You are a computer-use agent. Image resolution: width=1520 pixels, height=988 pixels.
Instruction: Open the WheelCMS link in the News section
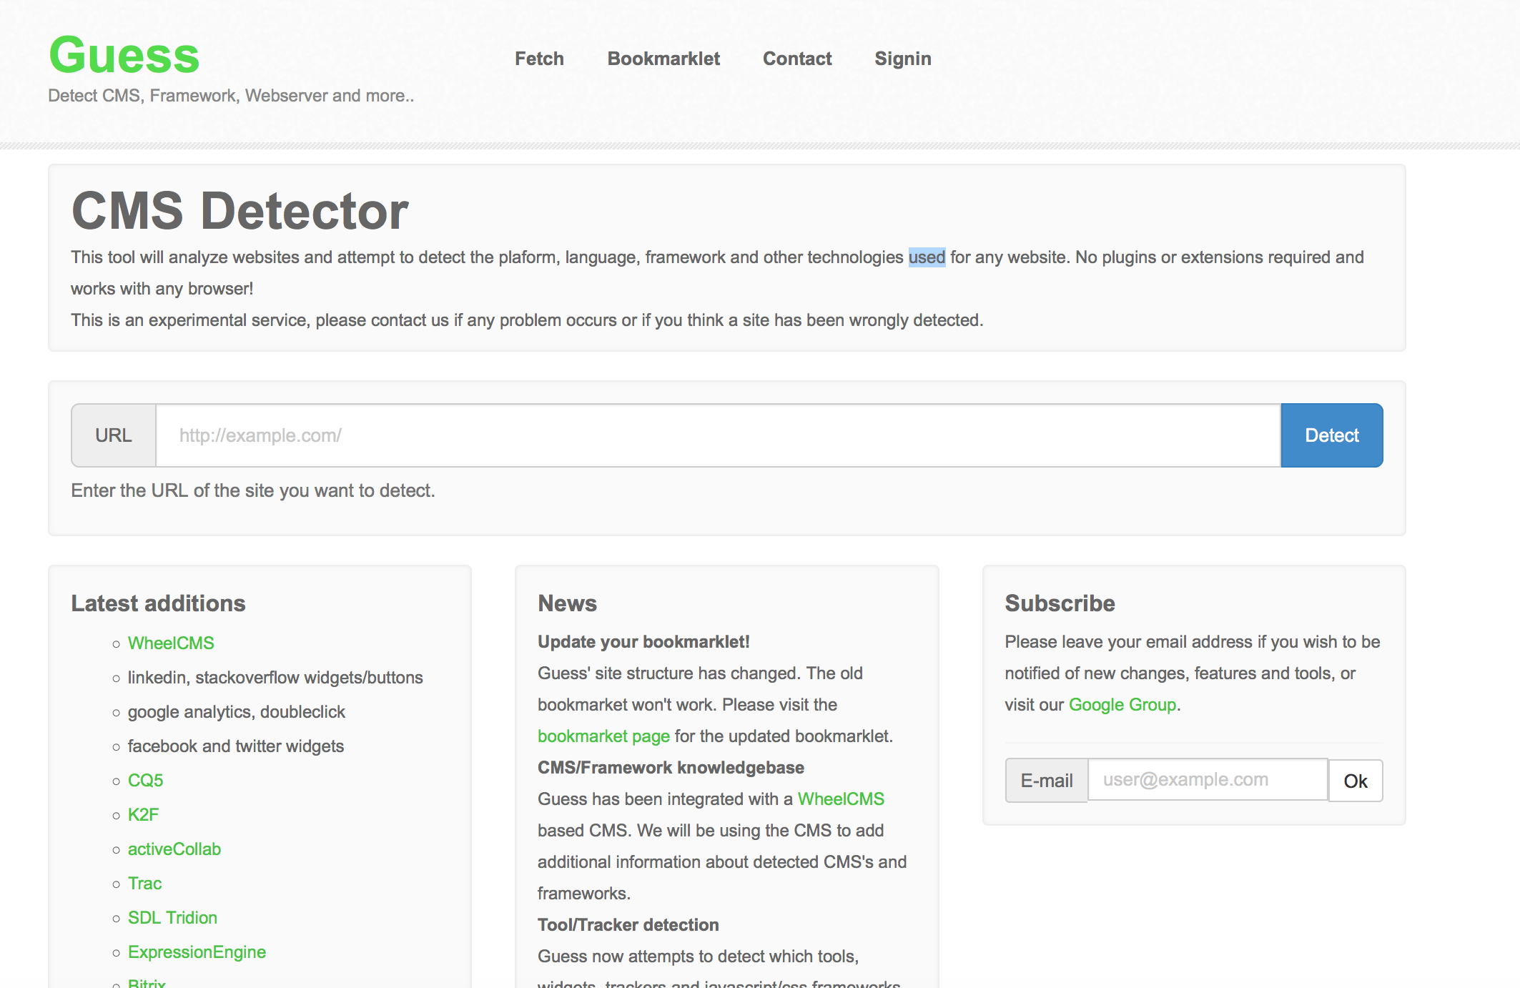click(x=841, y=799)
